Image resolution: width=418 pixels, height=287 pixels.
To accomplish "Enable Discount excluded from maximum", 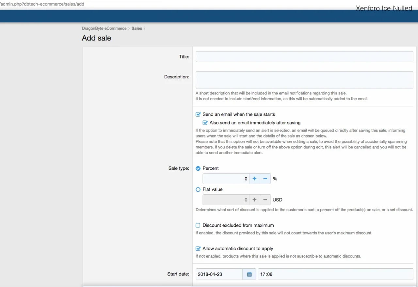I will (x=198, y=225).
